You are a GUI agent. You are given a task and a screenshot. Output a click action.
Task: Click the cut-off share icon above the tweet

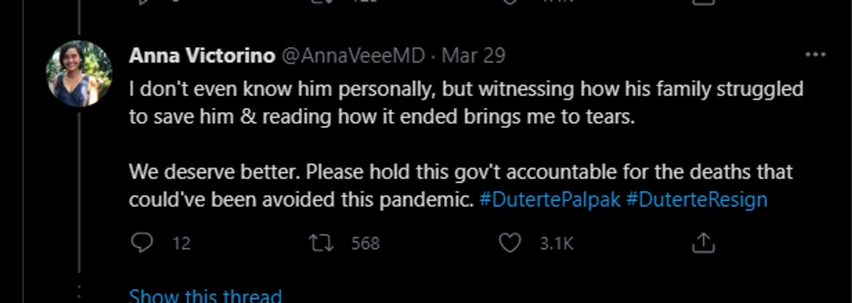coord(703,2)
